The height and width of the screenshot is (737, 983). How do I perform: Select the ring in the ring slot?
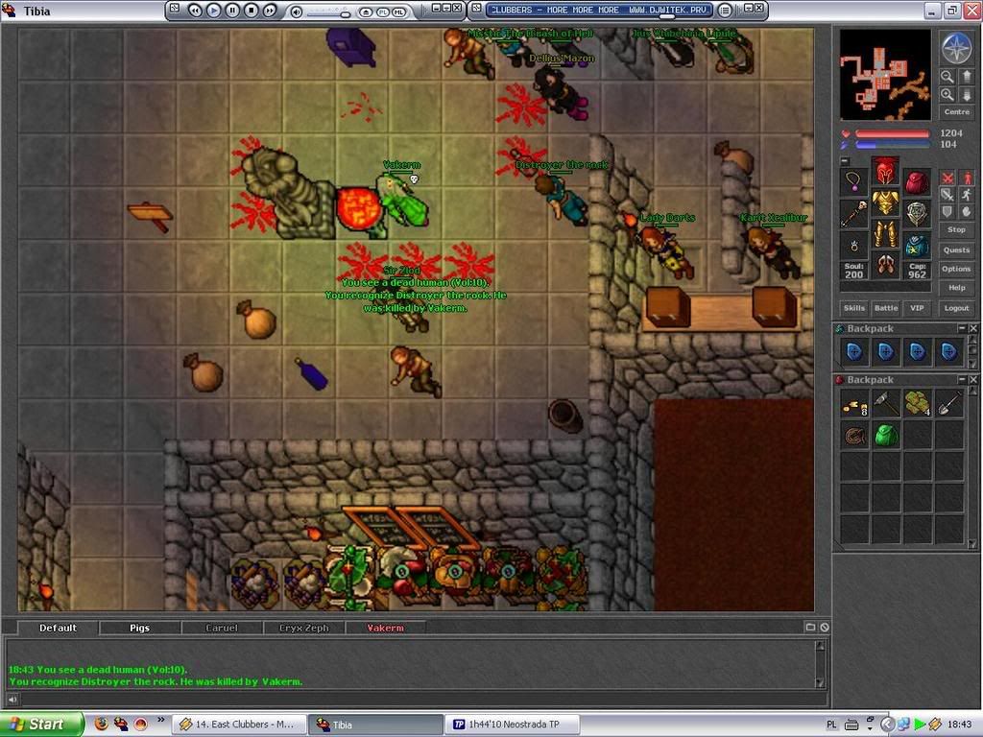click(853, 246)
